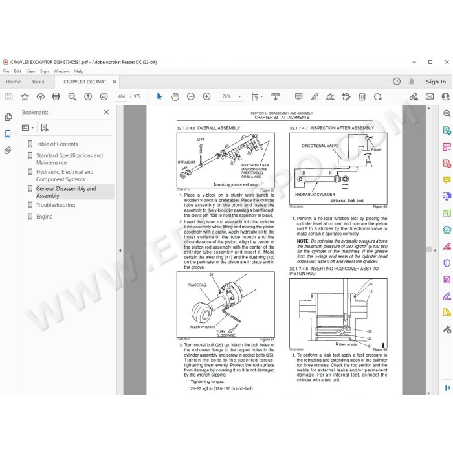Open the Edit menu
Image resolution: width=453 pixels, height=453 pixels.
point(17,71)
